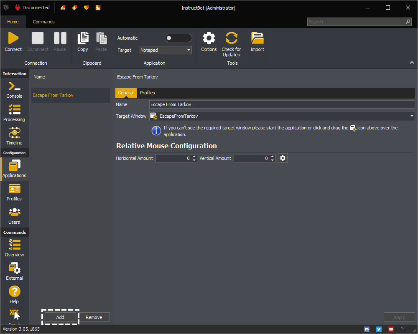
Task: Open the Console sidebar section
Action: point(14,90)
